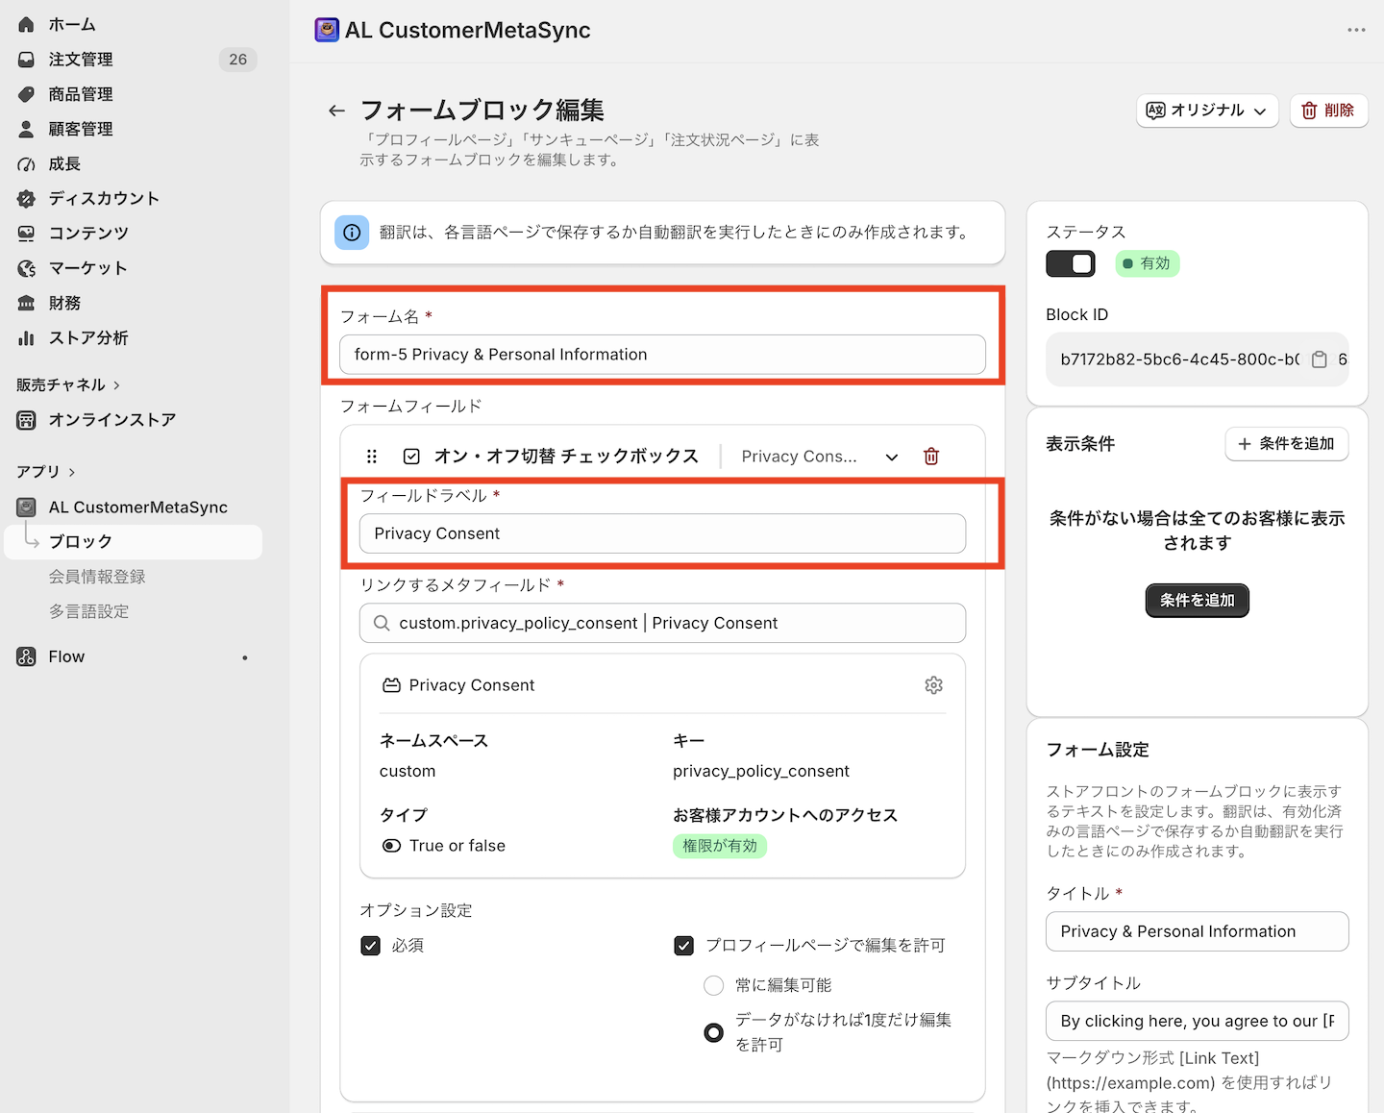The image size is (1384, 1113).
Task: Click the orders count badge 26
Action: click(238, 60)
